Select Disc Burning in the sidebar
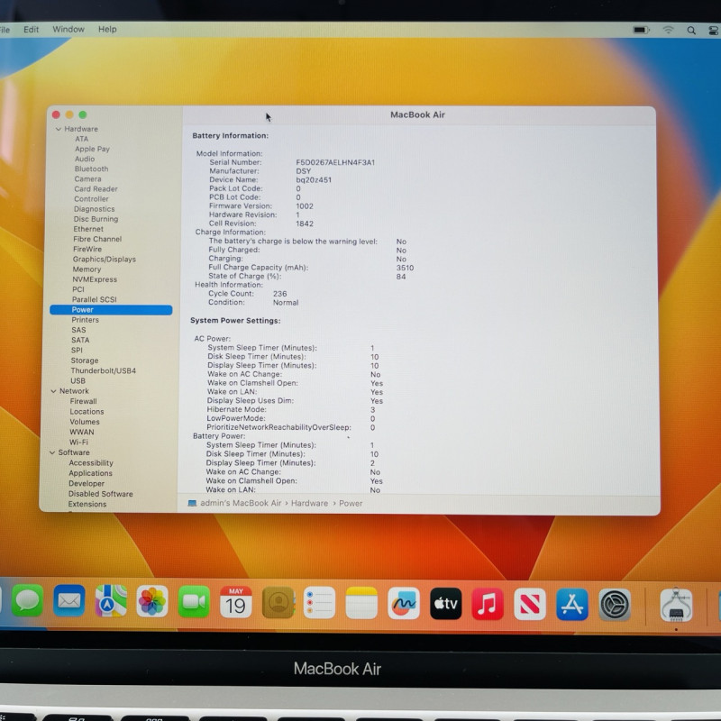 96,219
